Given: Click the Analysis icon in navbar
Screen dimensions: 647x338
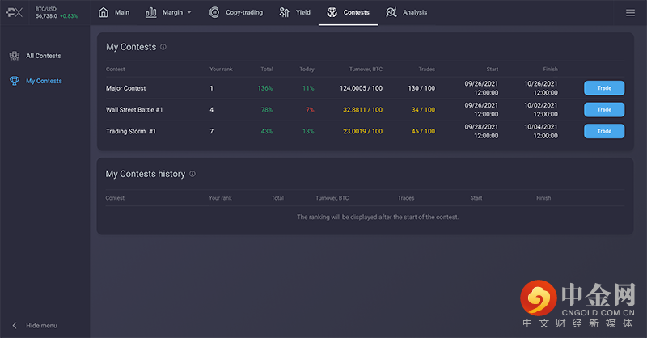Looking at the screenshot, I should coord(391,12).
